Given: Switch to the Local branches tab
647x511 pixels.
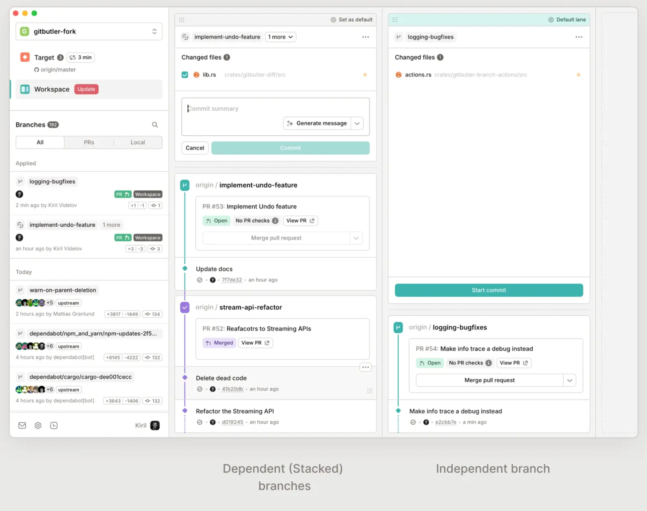Looking at the screenshot, I should pyautogui.click(x=138, y=142).
